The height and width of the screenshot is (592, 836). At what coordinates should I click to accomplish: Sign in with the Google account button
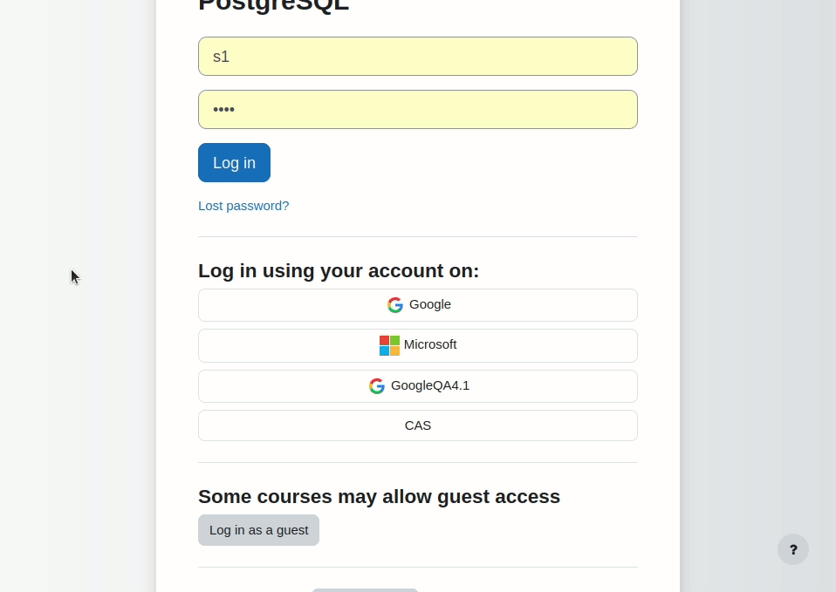pos(418,305)
